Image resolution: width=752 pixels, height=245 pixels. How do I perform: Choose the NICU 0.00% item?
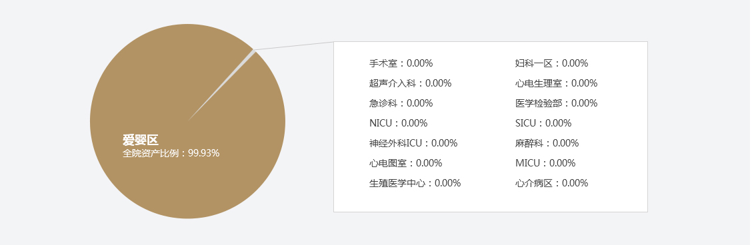(x=398, y=123)
